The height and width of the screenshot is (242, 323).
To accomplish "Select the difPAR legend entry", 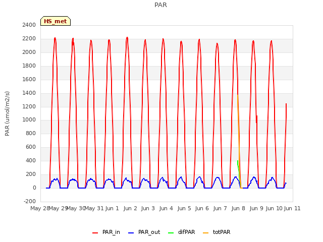I will (181, 232).
